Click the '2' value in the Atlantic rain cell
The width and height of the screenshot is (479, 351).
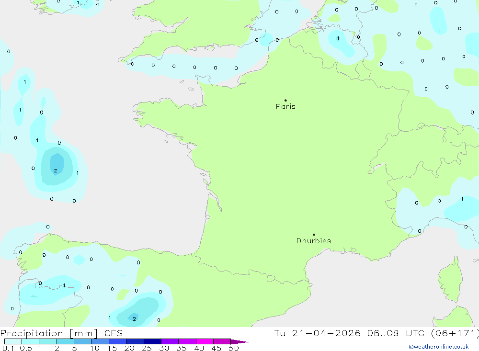(x=55, y=171)
